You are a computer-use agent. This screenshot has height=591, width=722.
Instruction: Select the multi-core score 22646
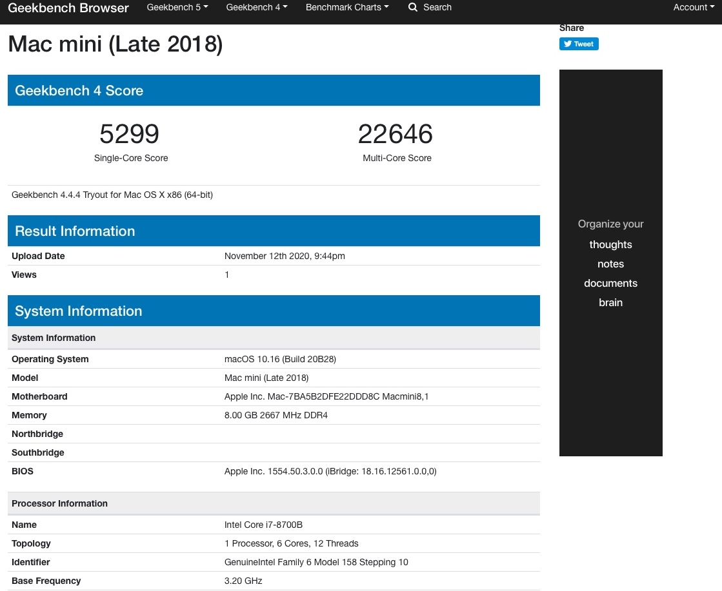point(396,134)
